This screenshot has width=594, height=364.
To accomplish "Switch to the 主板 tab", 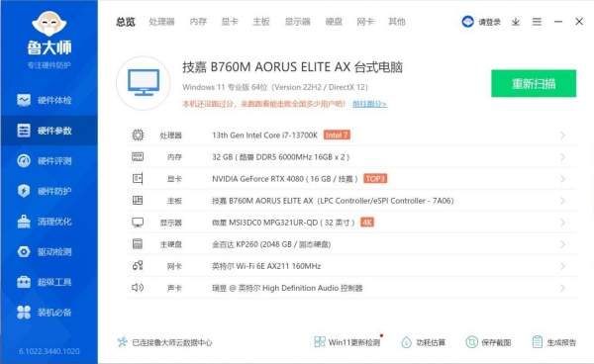I will [261, 22].
